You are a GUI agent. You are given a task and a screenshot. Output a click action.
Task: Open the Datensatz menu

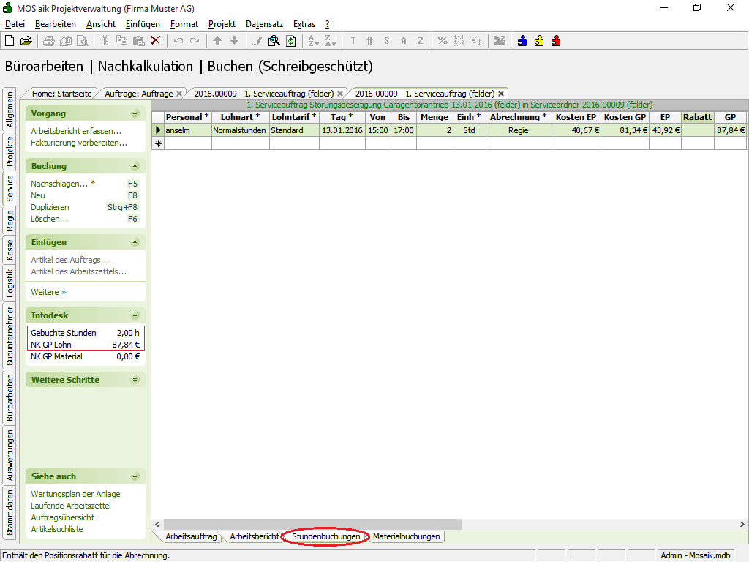[x=264, y=24]
